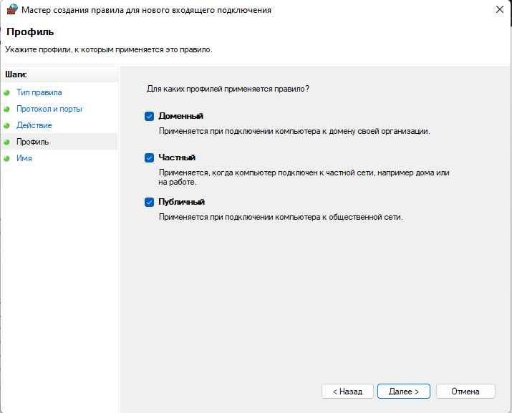Click the Публичный label text
The image size is (512, 413).
point(182,202)
